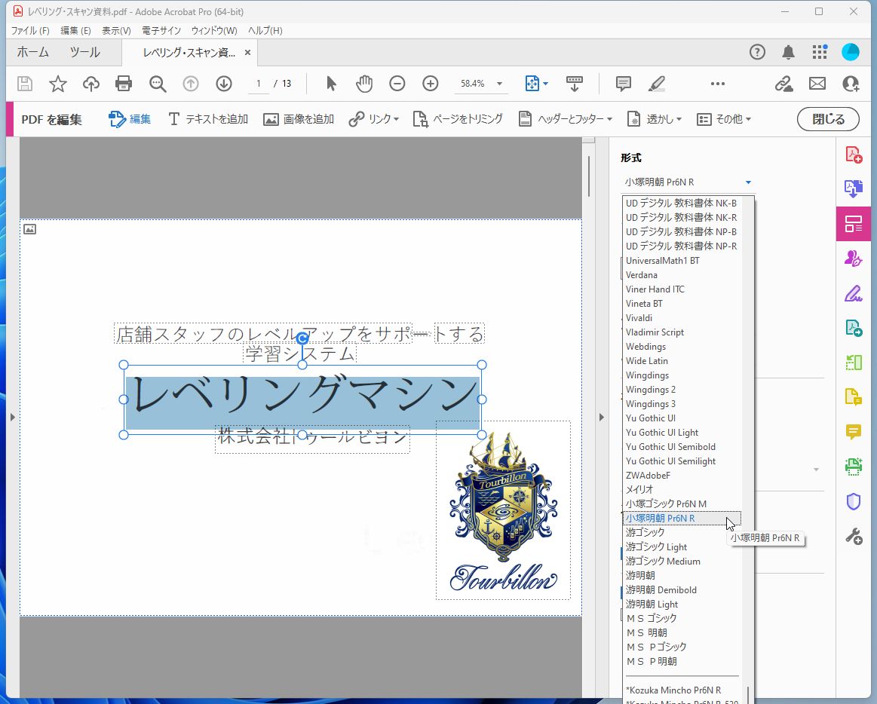Zoom in with plus icon
Image resolution: width=877 pixels, height=704 pixels.
click(430, 84)
